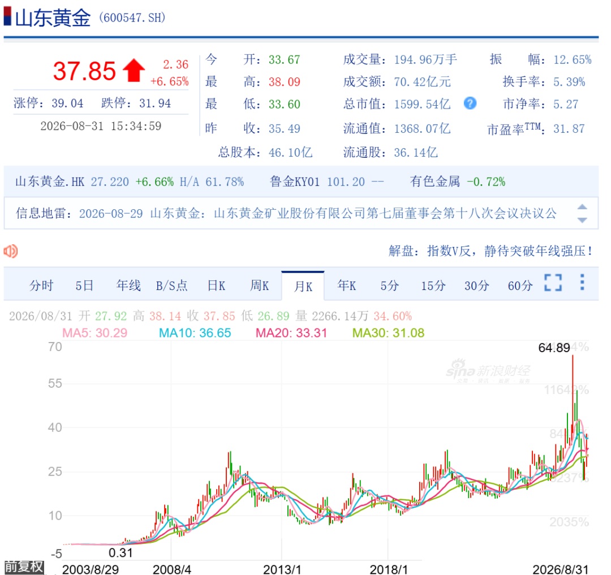Open the 有色金属 sector link
The height and width of the screenshot is (575, 611).
[x=435, y=181]
